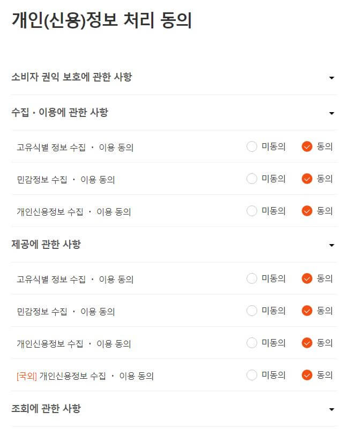Select 미동의 for 고유식별 정보 수집·이용 동의
Image resolution: width=358 pixels, height=434 pixels.
(x=251, y=146)
